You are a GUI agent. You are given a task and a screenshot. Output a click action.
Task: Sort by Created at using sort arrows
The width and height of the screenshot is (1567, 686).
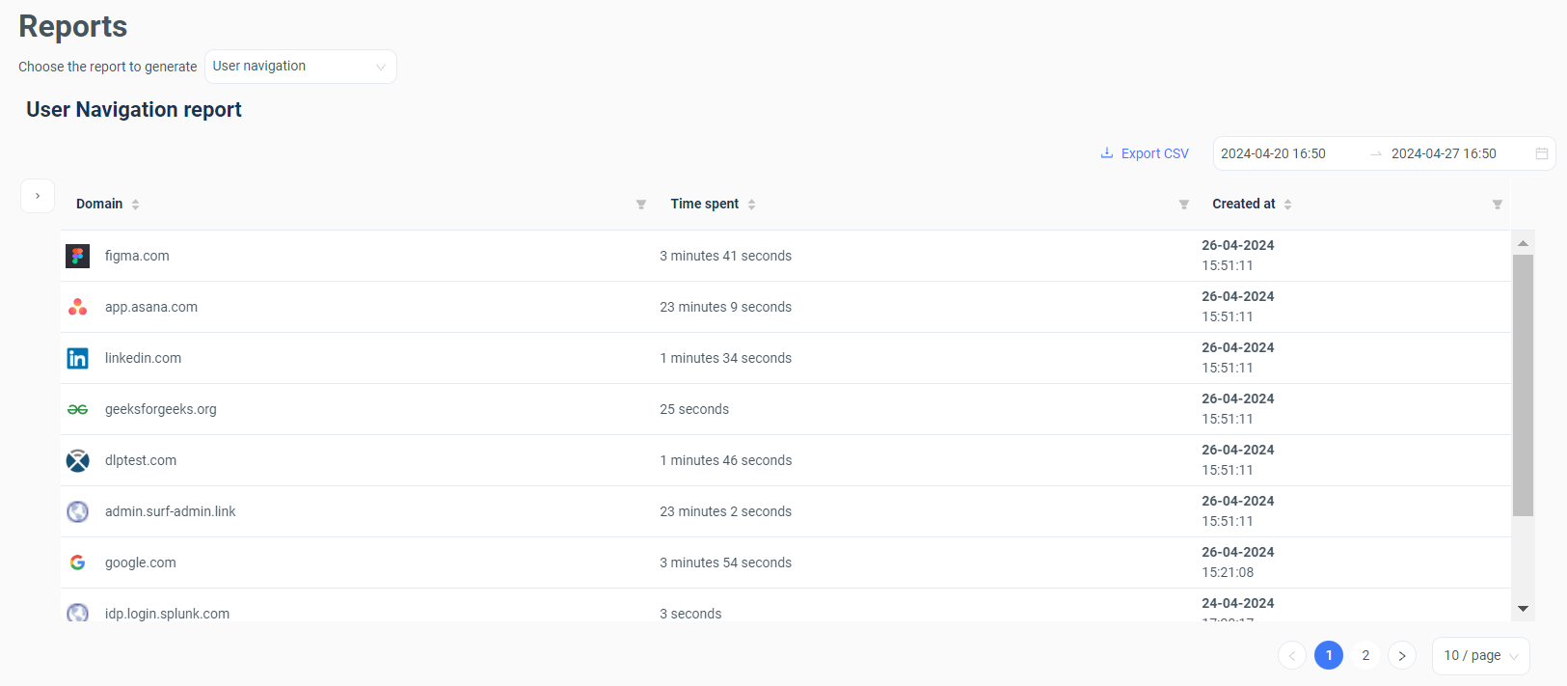[1288, 205]
